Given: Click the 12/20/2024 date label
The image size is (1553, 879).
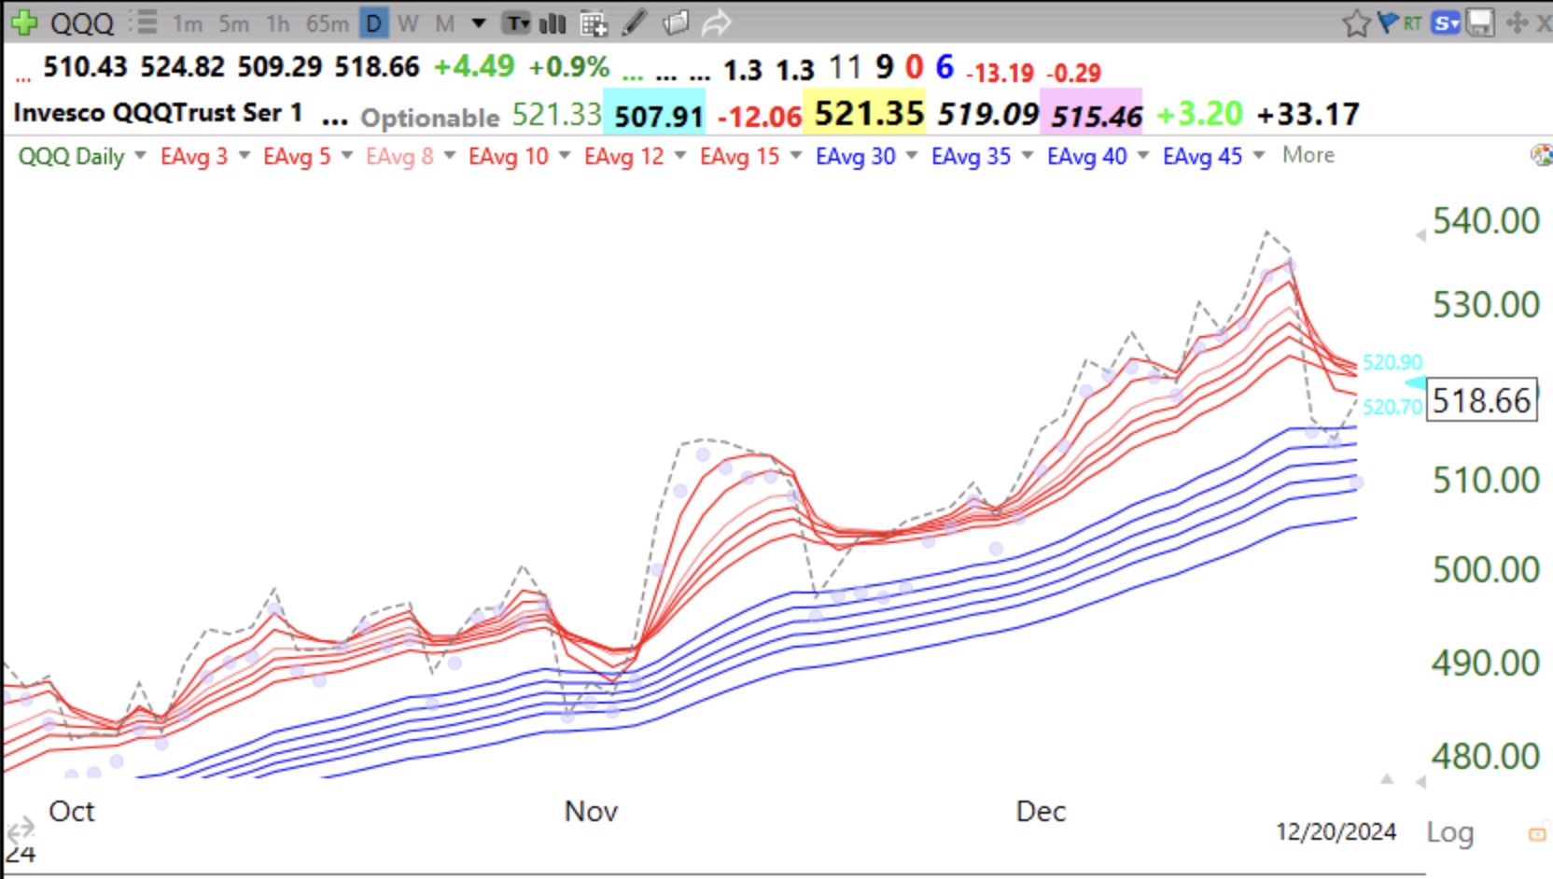Looking at the screenshot, I should (x=1336, y=831).
